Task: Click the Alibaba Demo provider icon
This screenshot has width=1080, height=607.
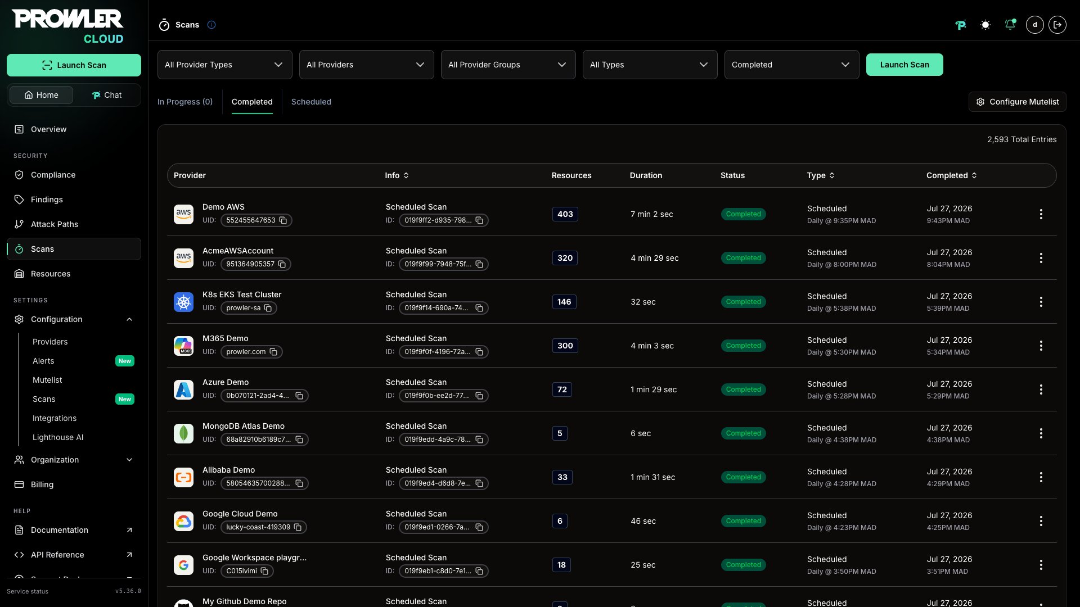Action: 184,477
